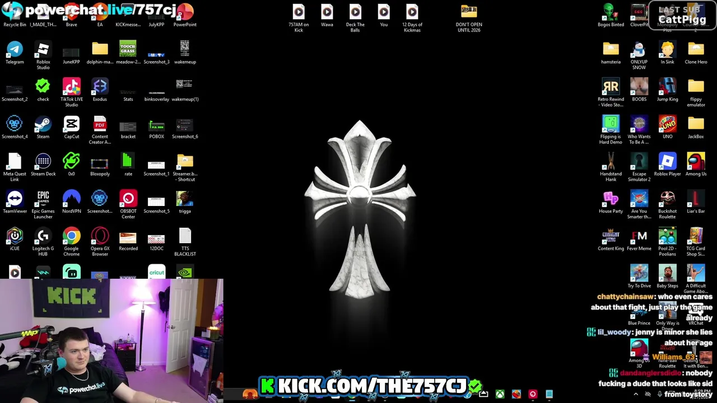Launch Exodus wallet shortcut

coord(100,91)
